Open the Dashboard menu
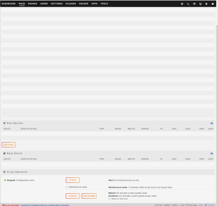This screenshot has width=218, height=206. pyautogui.click(x=9, y=4)
